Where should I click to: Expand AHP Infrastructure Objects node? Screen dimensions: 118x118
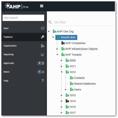(x=57, y=49)
